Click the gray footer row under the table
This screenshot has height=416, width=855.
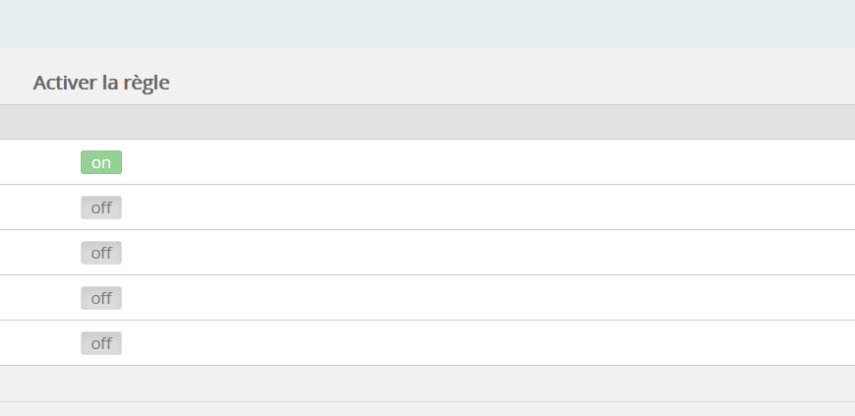tap(427, 384)
